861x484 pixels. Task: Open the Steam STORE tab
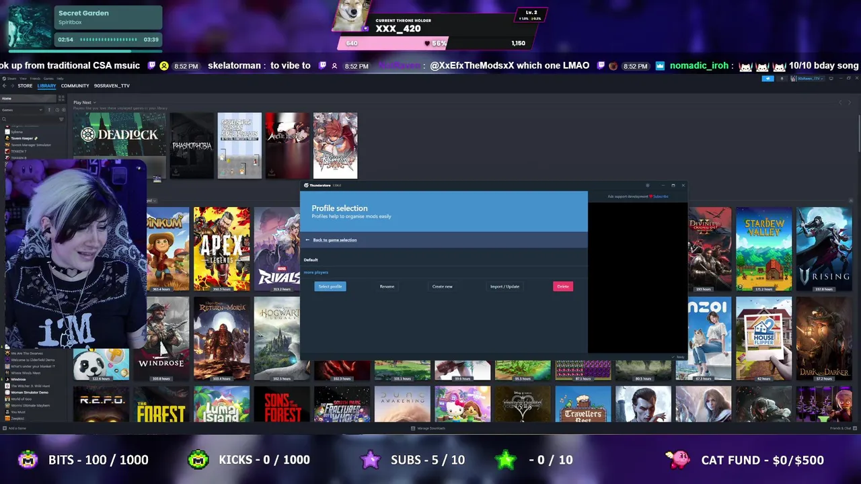(x=25, y=86)
